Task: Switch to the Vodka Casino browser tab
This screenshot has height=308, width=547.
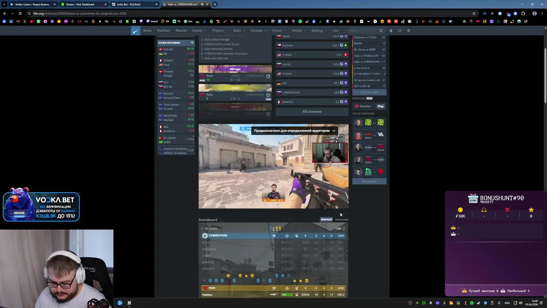Action: (33, 4)
